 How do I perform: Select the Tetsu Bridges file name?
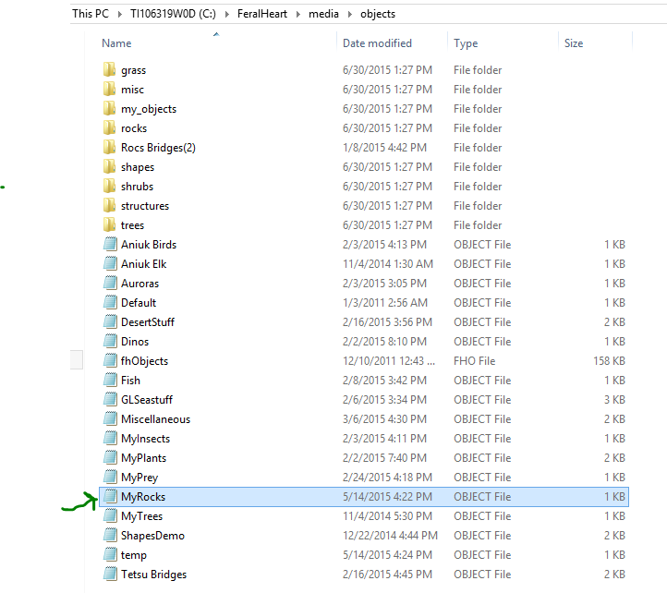pyautogui.click(x=153, y=574)
